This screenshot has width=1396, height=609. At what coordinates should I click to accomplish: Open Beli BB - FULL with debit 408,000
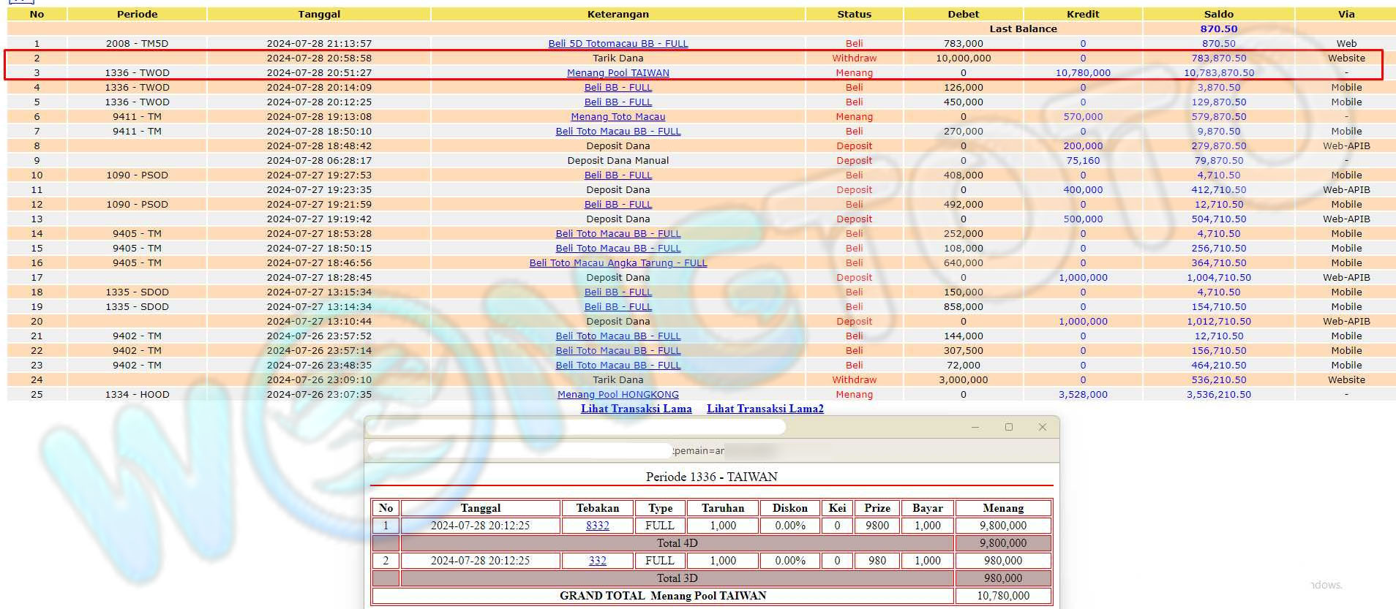coord(618,175)
